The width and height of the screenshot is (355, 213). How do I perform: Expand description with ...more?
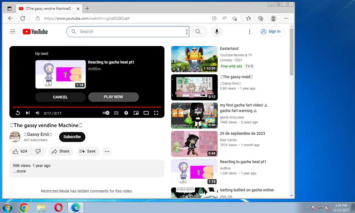[20, 171]
